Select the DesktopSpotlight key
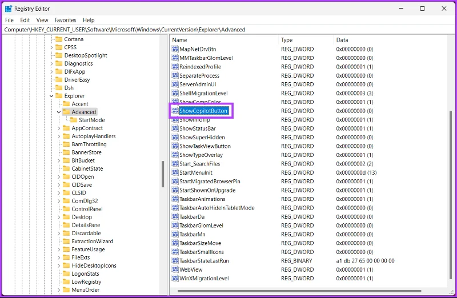The width and height of the screenshot is (457, 298). pos(86,55)
